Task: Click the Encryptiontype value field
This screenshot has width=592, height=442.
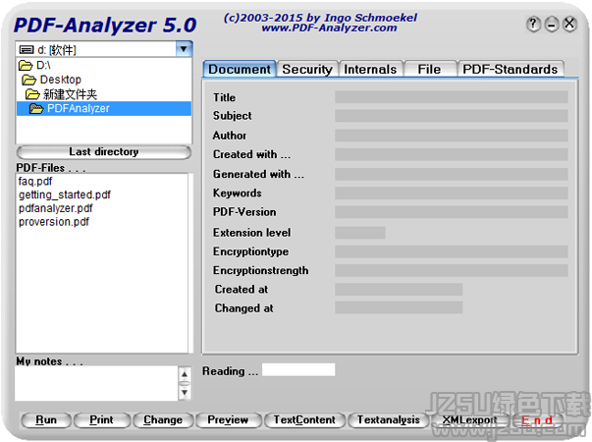Action: [452, 251]
